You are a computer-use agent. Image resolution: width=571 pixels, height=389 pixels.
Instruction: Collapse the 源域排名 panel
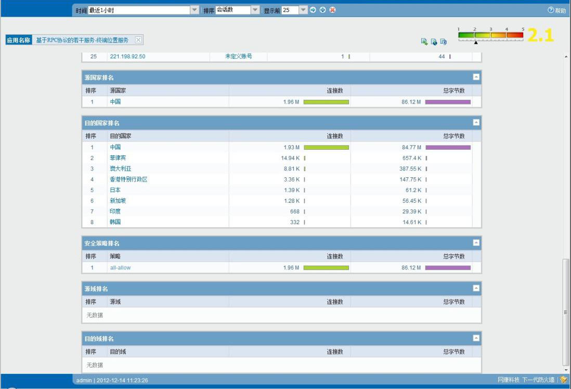[476, 288]
